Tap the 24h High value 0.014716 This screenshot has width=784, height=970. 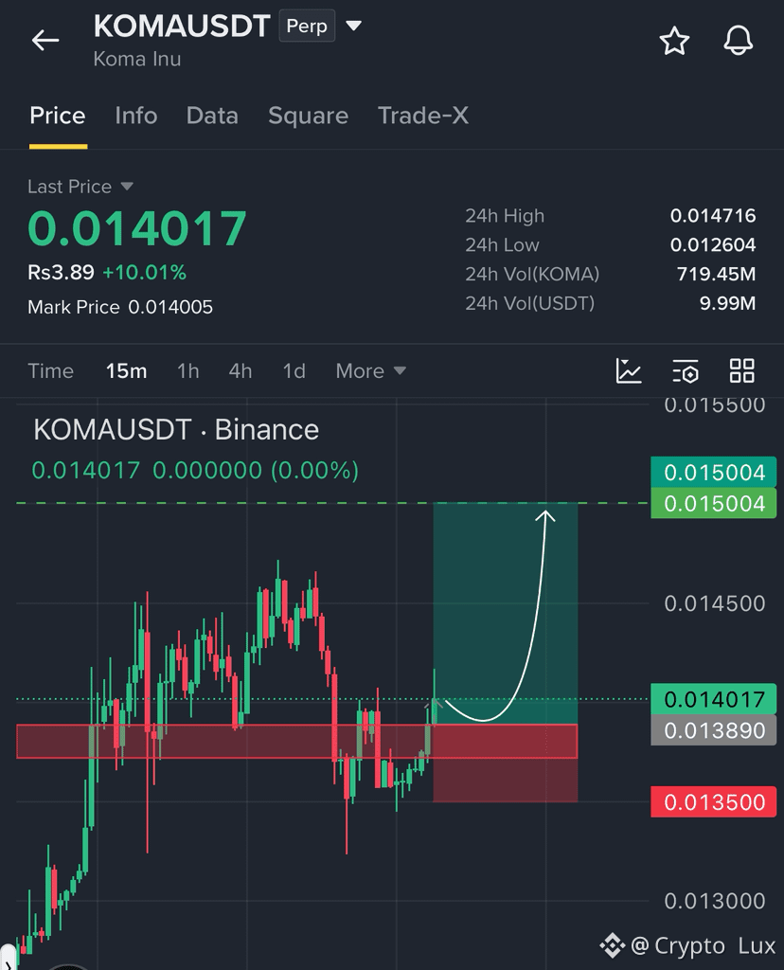tap(713, 215)
